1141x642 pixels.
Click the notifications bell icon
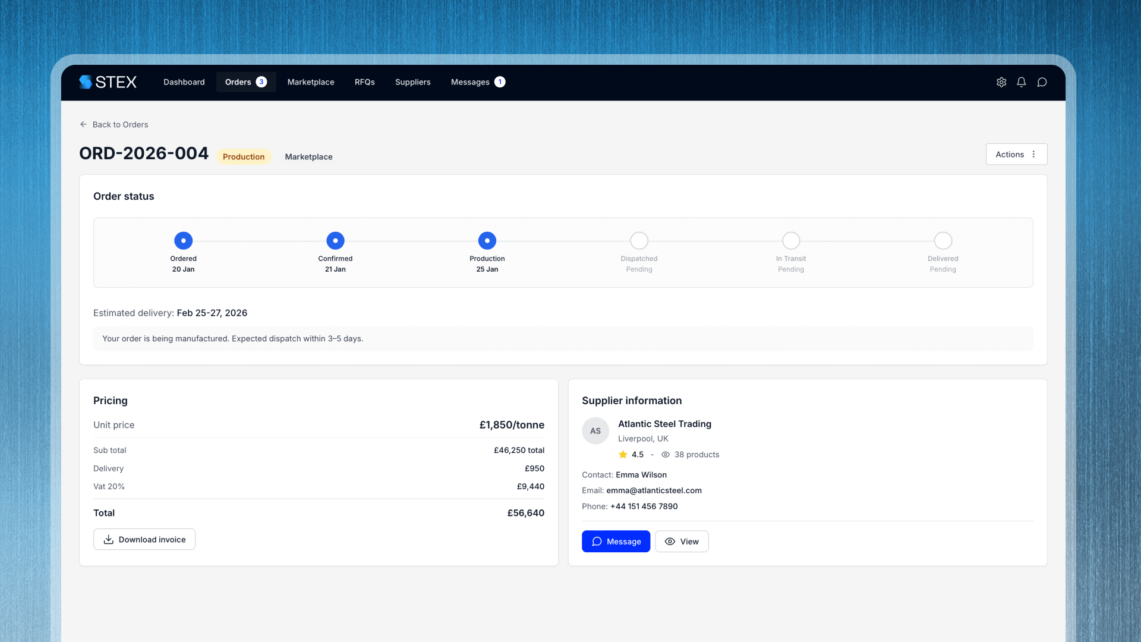[x=1022, y=82]
